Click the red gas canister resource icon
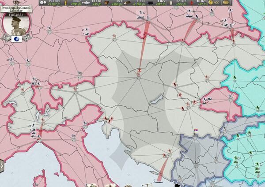The height and width of the screenshot is (187, 265). pyautogui.click(x=192, y=3)
